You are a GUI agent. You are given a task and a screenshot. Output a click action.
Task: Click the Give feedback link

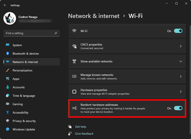(84, 134)
